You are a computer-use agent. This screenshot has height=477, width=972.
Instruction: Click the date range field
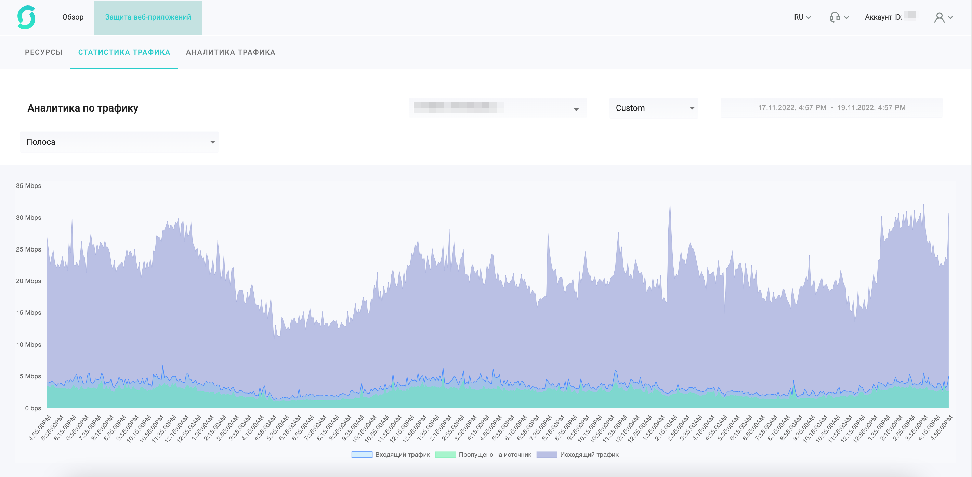[x=831, y=108]
